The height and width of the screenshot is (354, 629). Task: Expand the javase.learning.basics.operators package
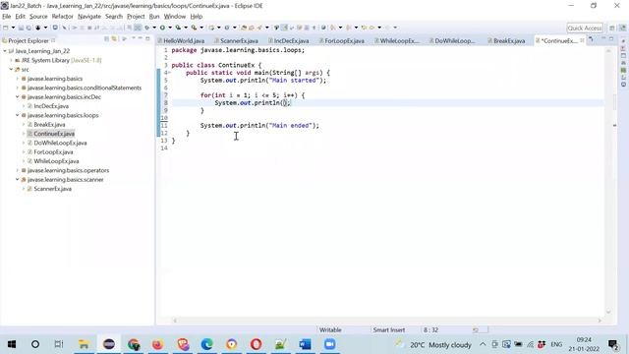(x=18, y=170)
